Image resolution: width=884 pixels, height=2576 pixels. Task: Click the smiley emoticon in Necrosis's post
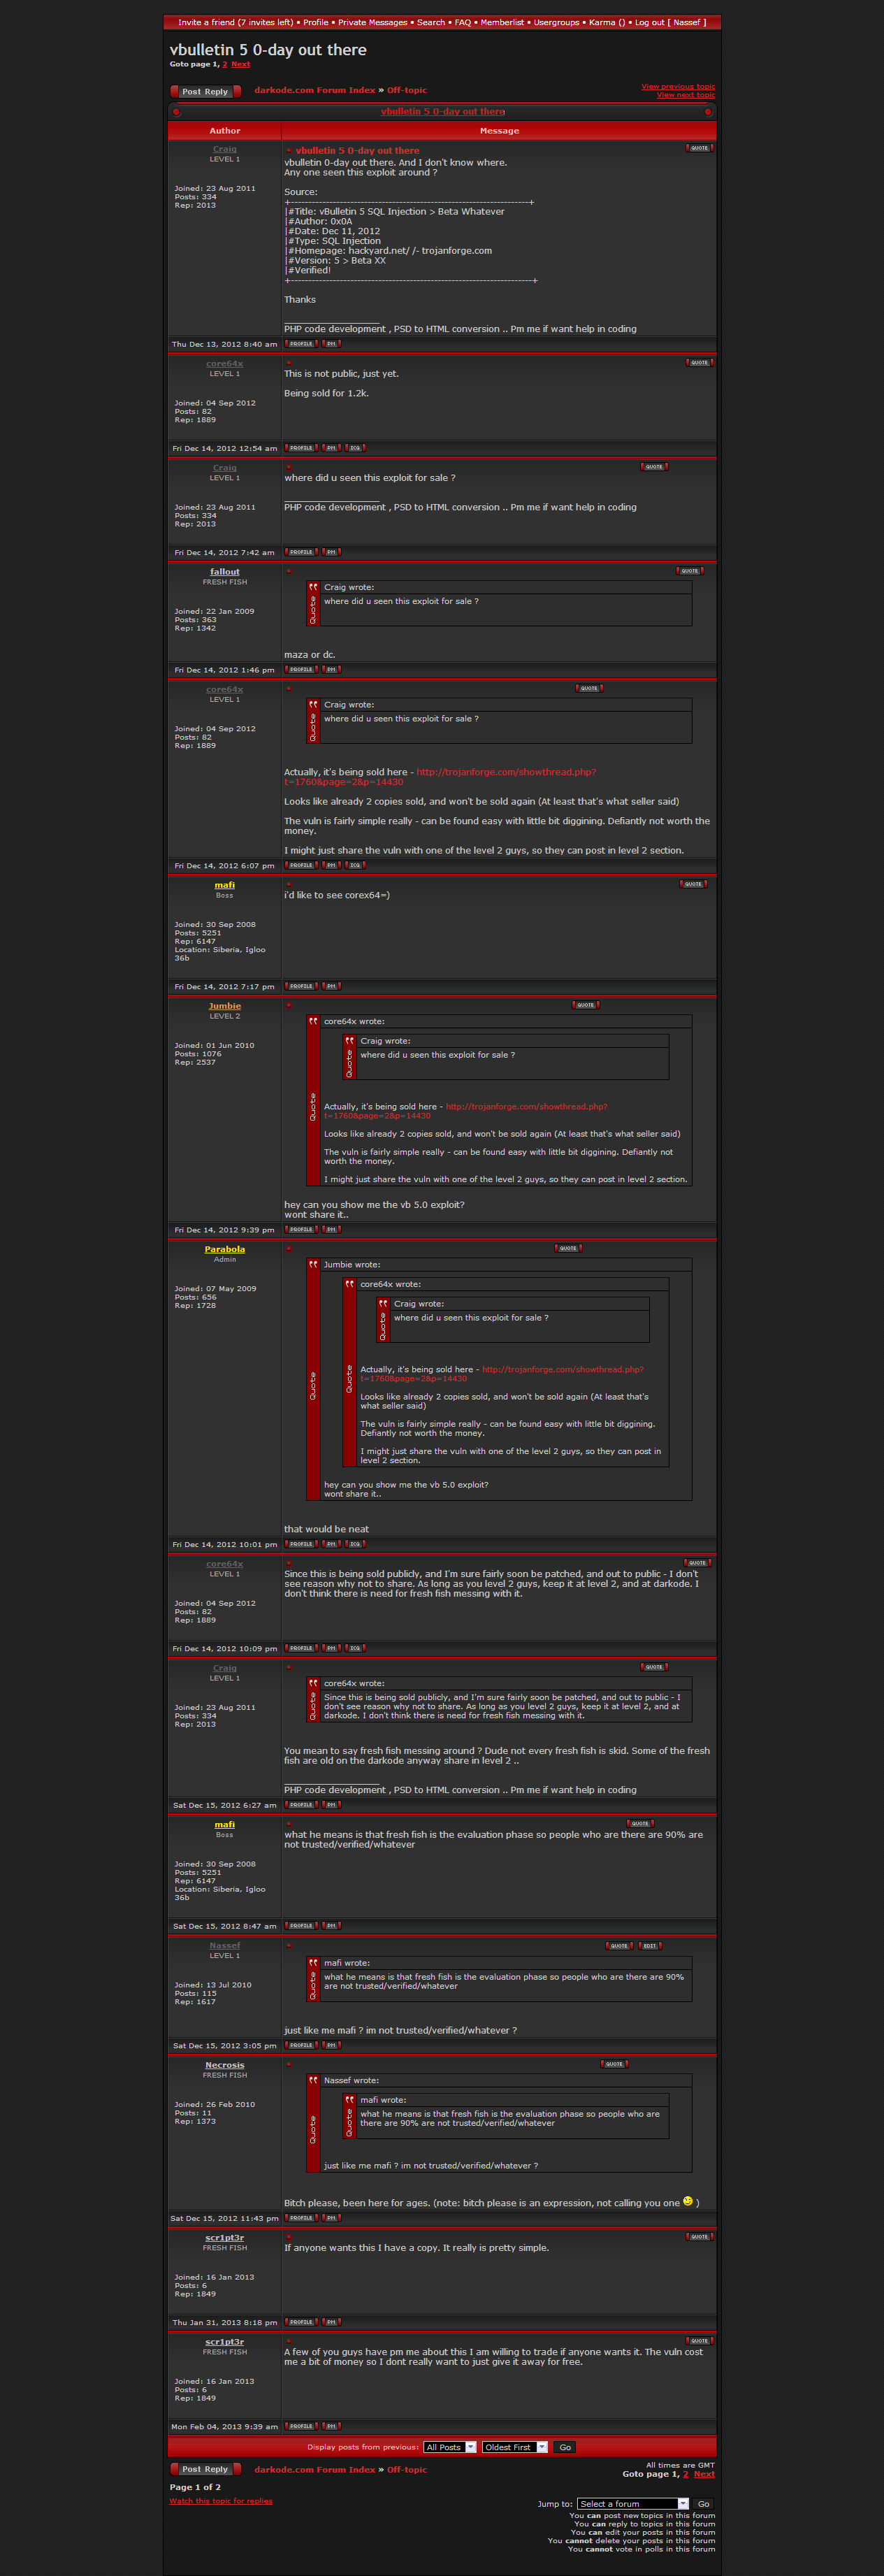[x=687, y=2201]
